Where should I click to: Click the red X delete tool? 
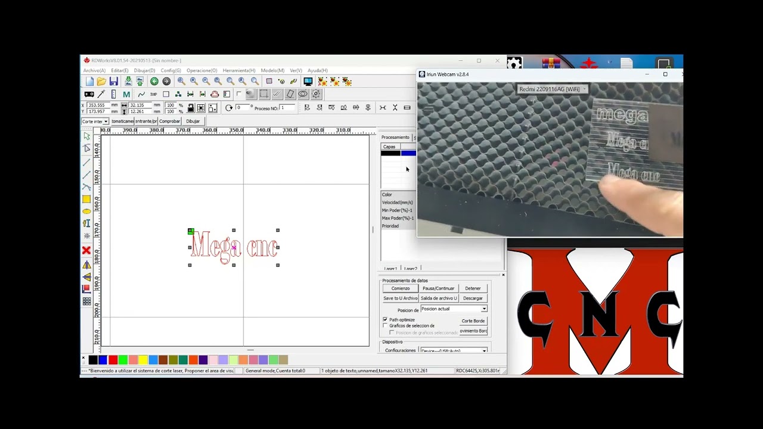[x=86, y=250]
